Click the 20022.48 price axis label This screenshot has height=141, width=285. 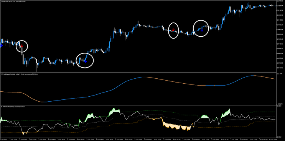pyautogui.click(x=280, y=34)
